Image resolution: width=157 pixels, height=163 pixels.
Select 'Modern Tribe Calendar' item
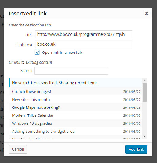coord(76,115)
